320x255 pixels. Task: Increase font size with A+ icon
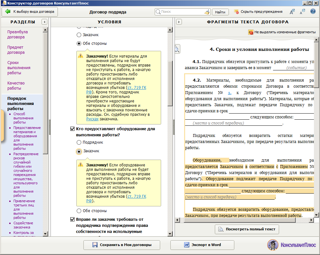click(x=292, y=12)
